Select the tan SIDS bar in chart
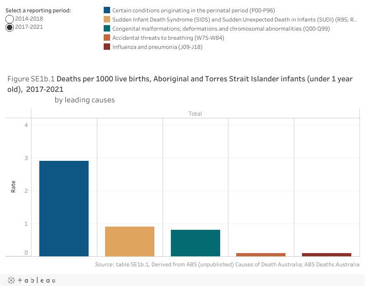The width and height of the screenshot is (365, 286). point(130,241)
